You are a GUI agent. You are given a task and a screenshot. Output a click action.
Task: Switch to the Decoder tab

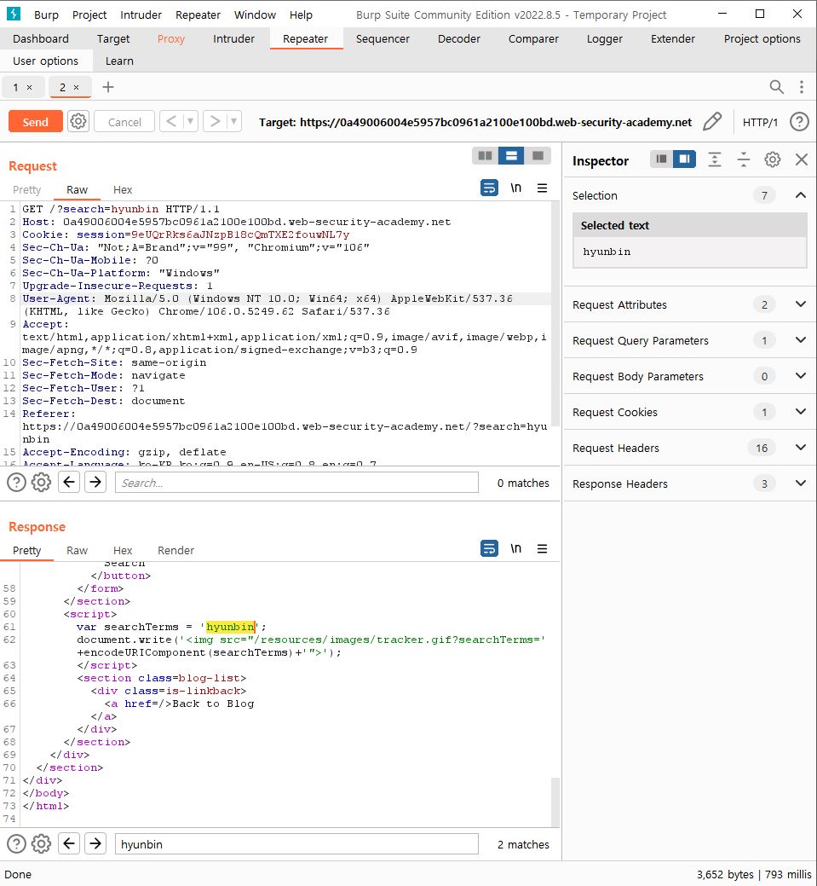click(459, 38)
